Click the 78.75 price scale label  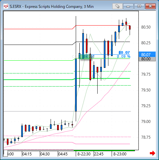(146, 137)
